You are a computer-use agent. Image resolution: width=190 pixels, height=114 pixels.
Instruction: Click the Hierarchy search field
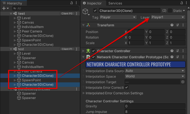(45, 8)
